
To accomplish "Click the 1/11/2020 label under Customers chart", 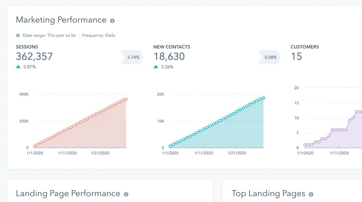I will tap(339, 153).
